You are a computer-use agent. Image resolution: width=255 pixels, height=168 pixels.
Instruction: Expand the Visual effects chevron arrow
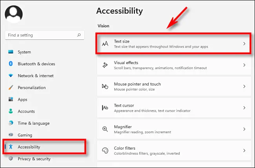(x=244, y=65)
